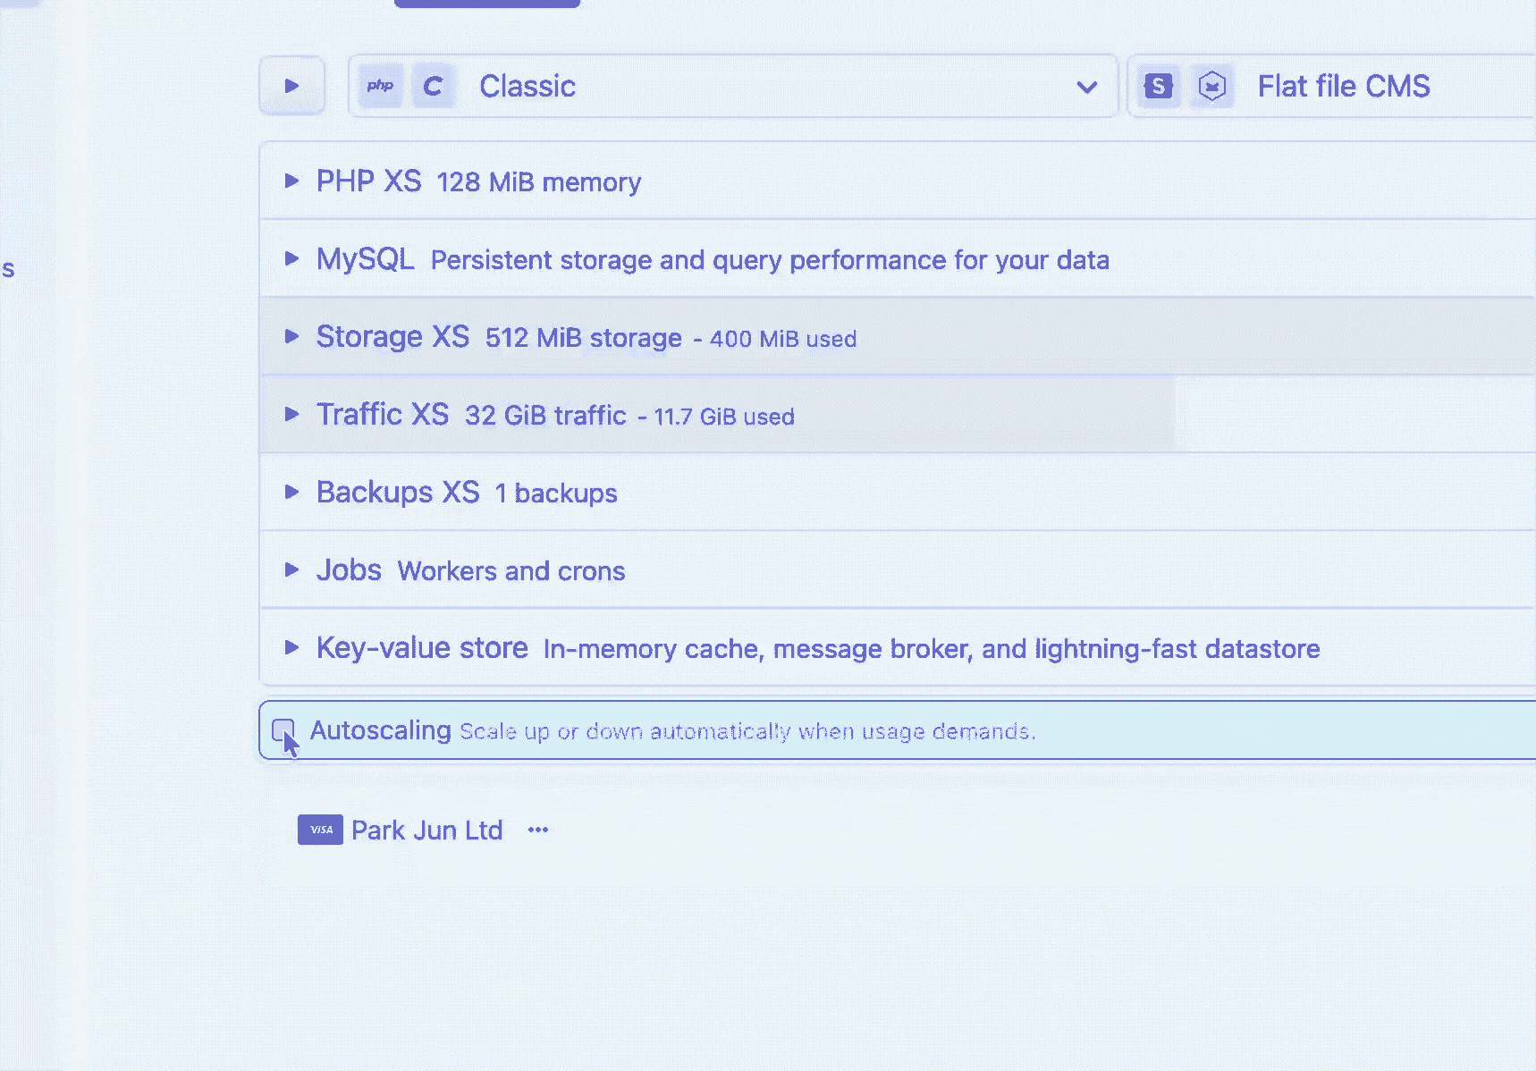Expand the PHP XS row
Image resolution: width=1536 pixels, height=1071 pixels.
click(x=291, y=181)
